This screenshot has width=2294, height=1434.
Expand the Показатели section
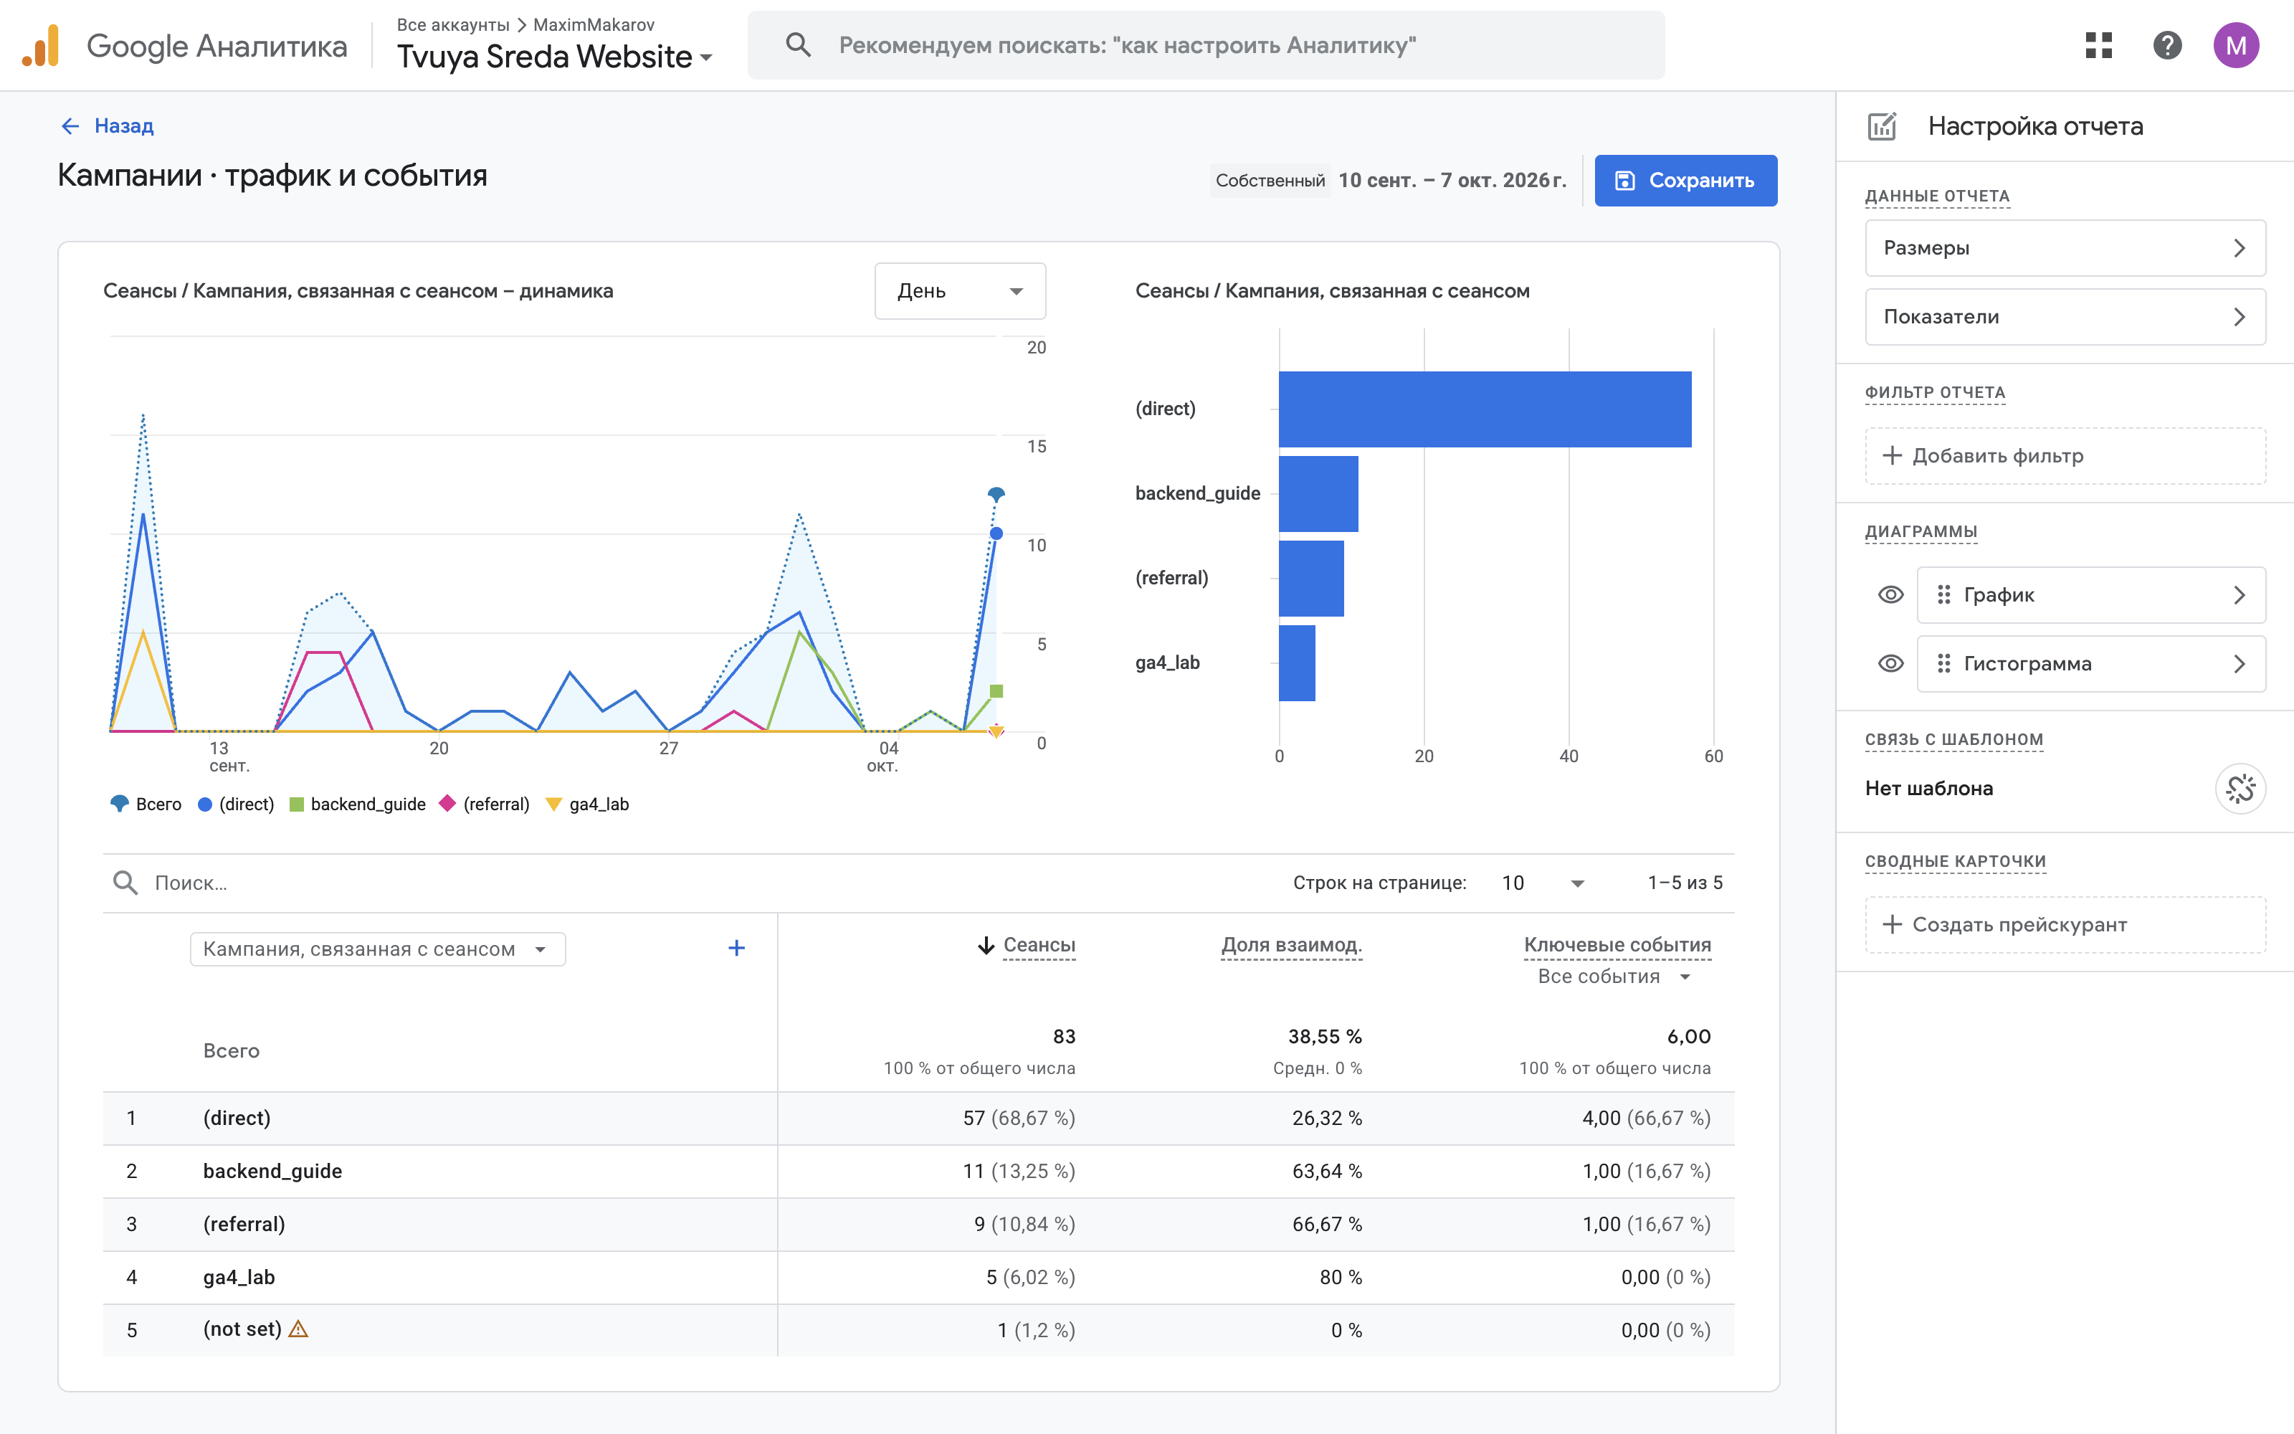(x=2065, y=317)
